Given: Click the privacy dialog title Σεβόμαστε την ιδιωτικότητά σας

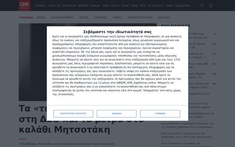Looking at the screenshot, I should click(117, 32).
